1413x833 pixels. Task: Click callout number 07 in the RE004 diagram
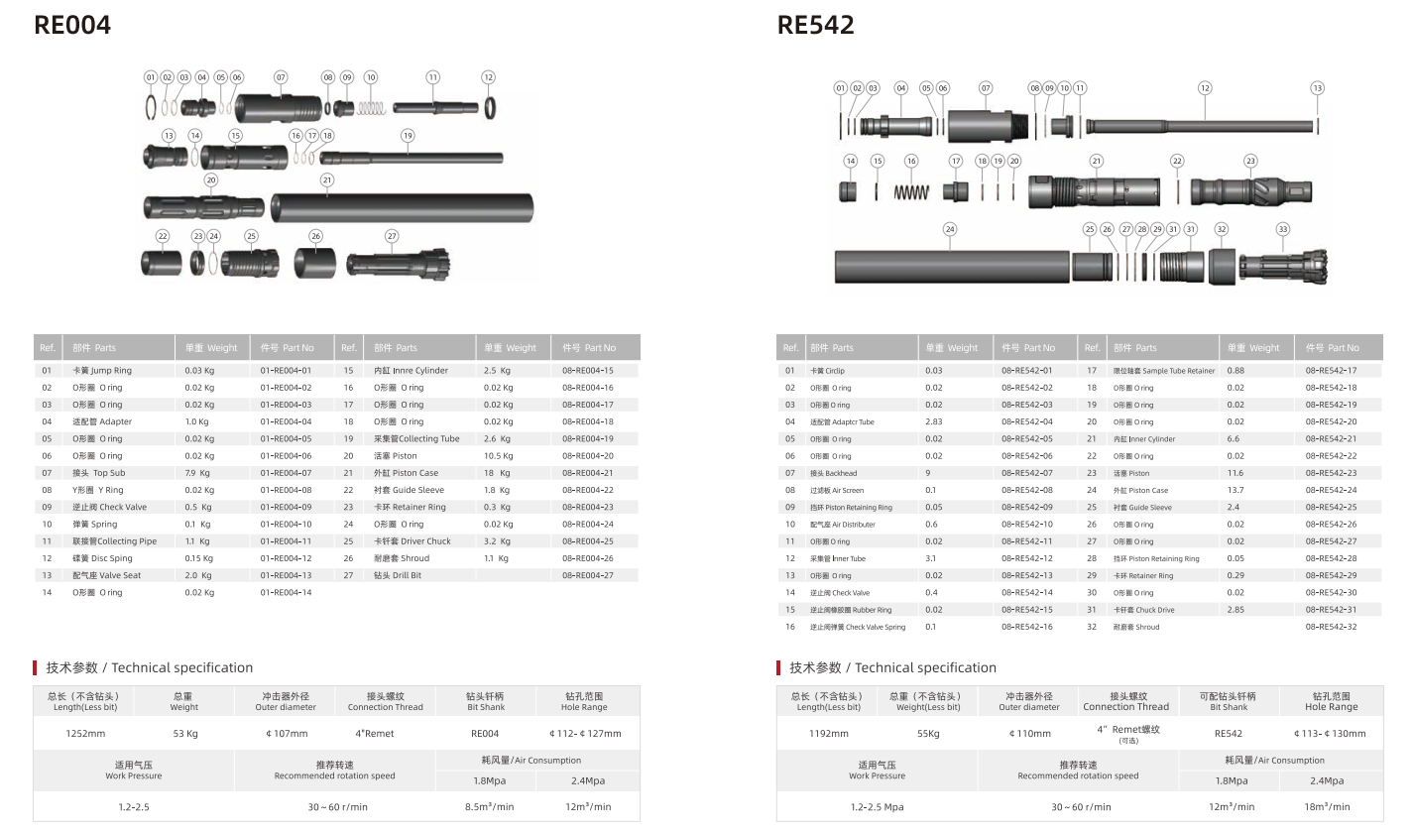coord(281,77)
